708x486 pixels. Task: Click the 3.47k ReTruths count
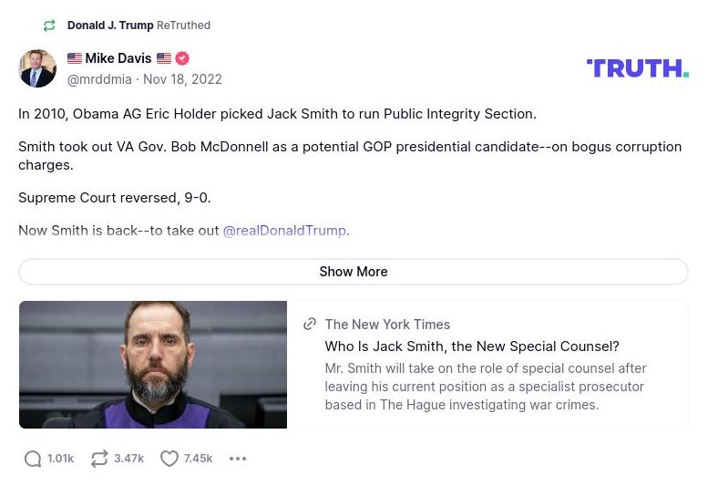(x=128, y=459)
